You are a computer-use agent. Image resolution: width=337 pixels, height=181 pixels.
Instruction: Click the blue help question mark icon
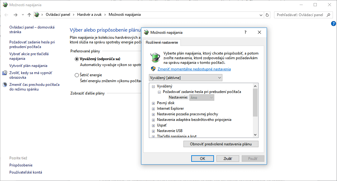click(333, 24)
